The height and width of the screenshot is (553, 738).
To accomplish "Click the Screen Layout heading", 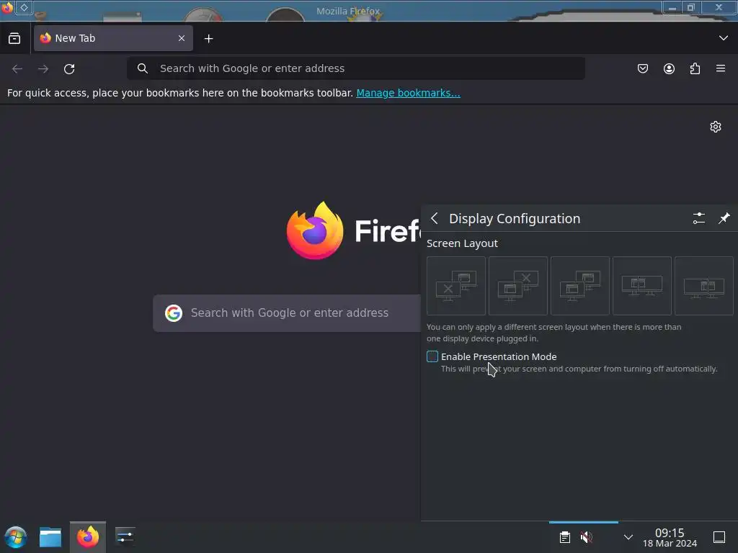I will click(x=462, y=243).
